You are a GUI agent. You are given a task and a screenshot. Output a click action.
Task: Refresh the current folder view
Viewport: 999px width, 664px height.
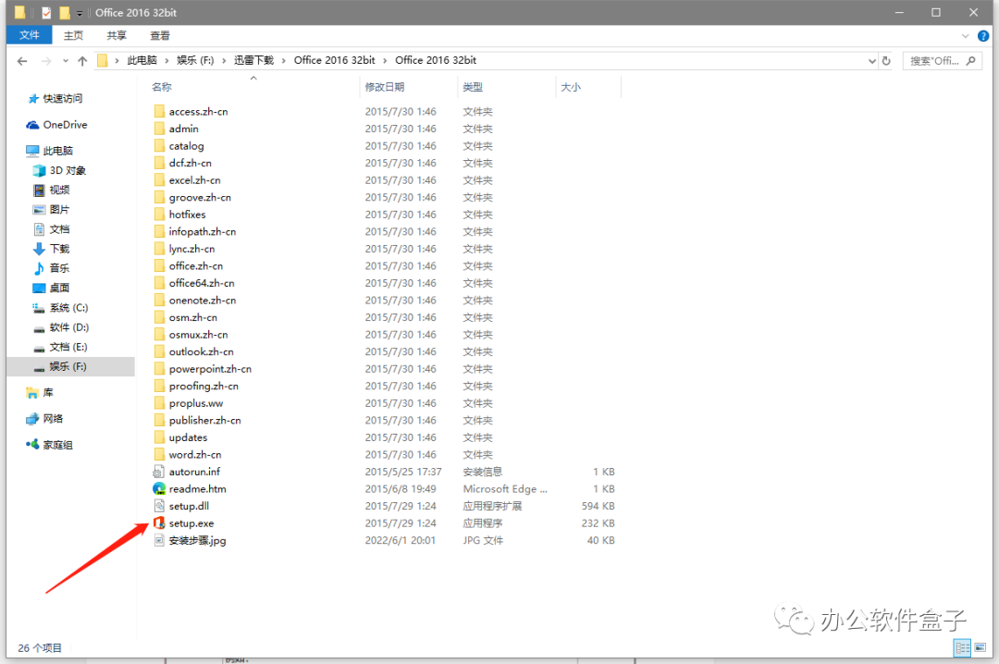click(x=885, y=61)
